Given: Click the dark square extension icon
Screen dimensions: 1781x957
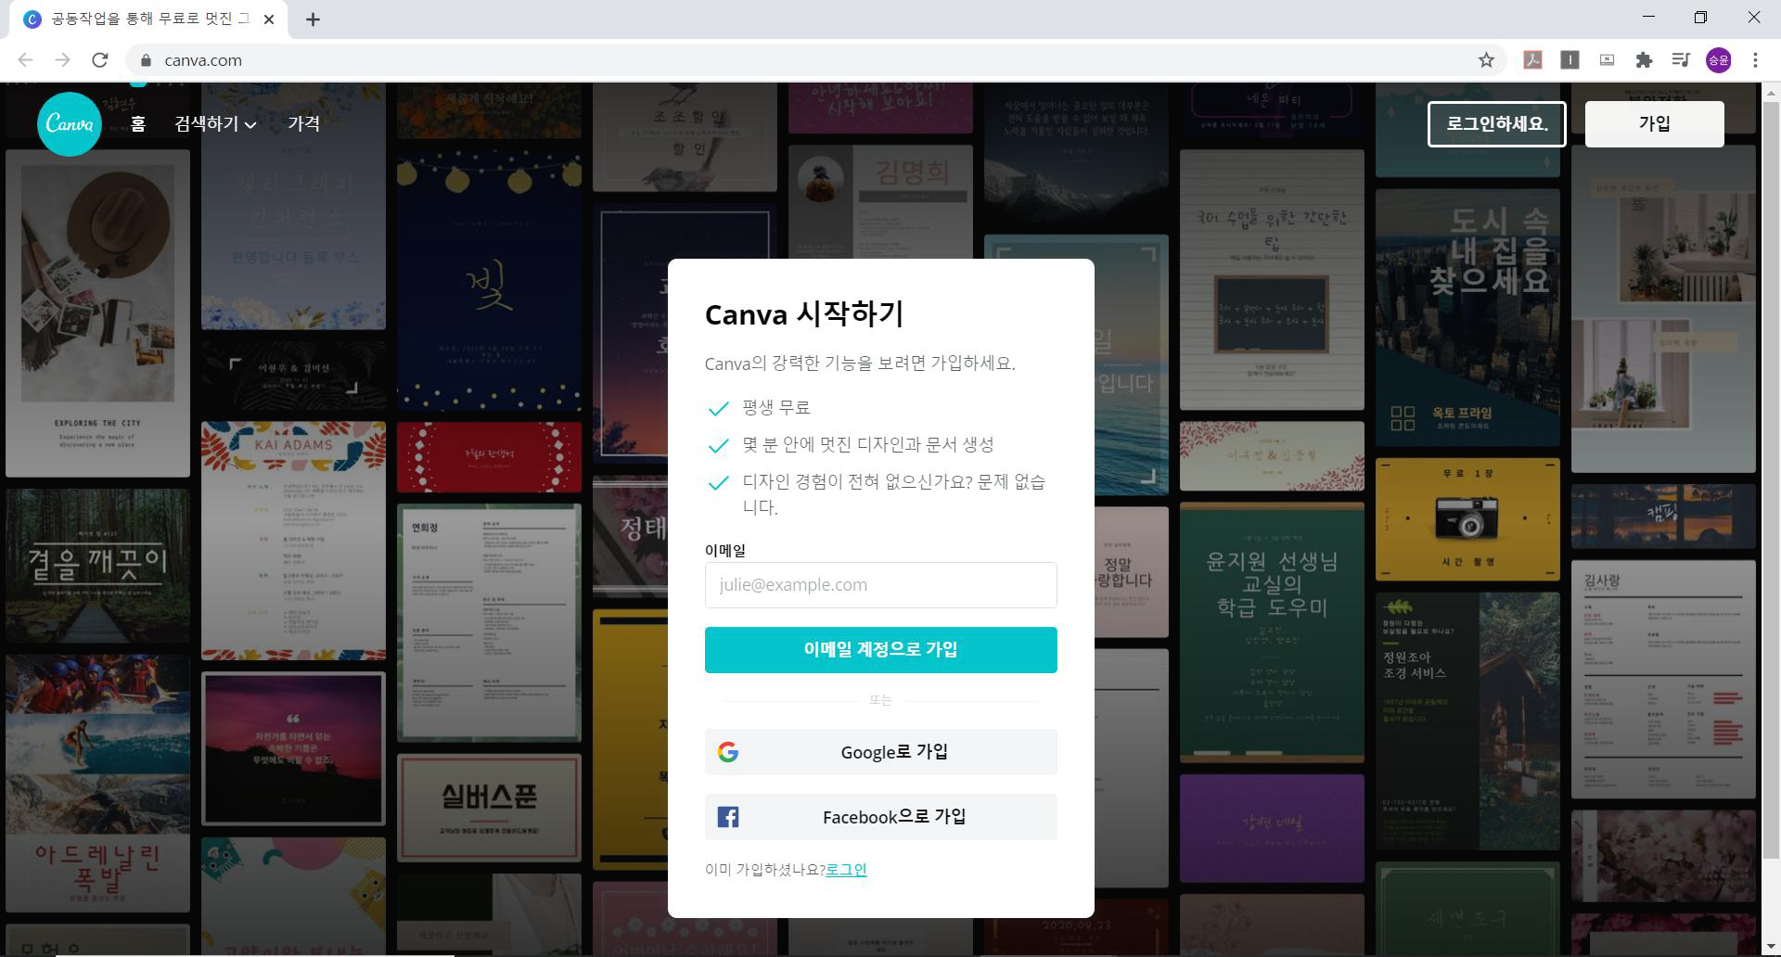Looking at the screenshot, I should [x=1570, y=60].
